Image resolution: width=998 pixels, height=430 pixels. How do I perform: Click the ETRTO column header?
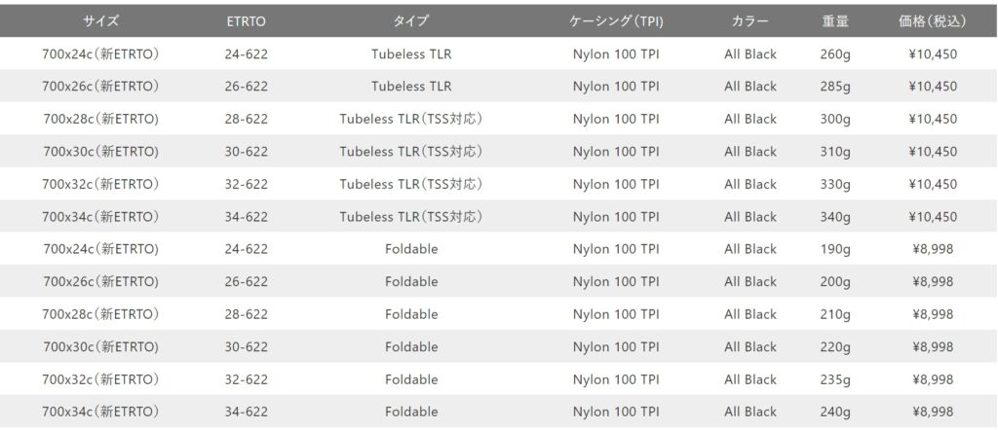point(246,20)
